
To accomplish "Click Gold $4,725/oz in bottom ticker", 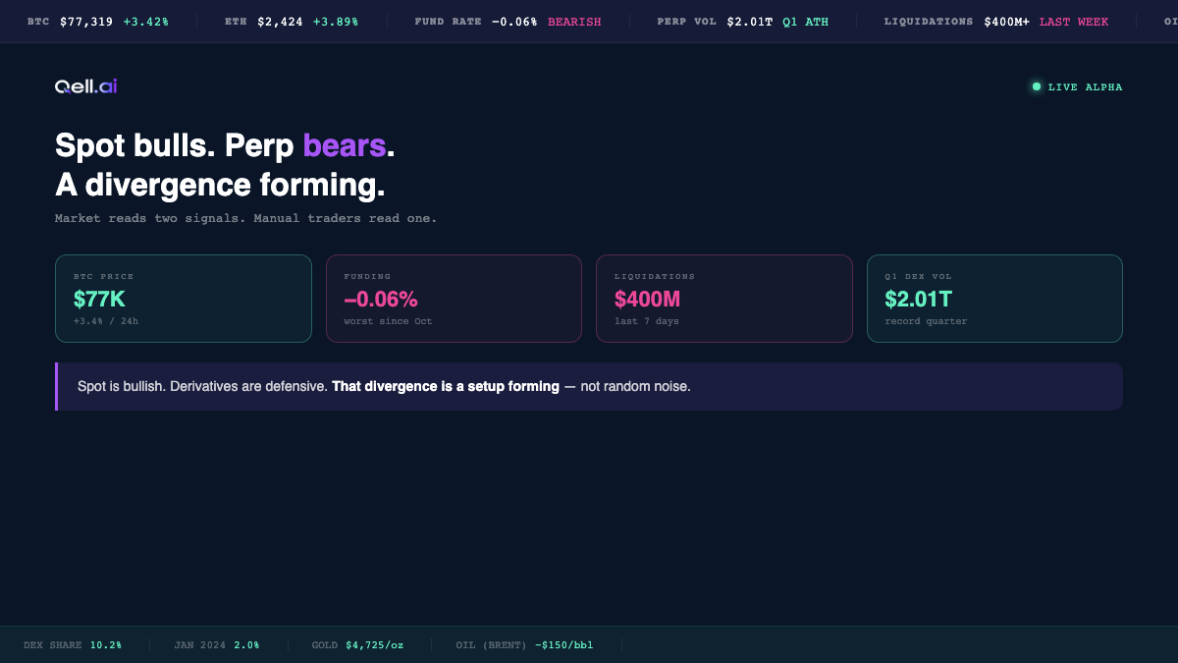I will [x=357, y=645].
